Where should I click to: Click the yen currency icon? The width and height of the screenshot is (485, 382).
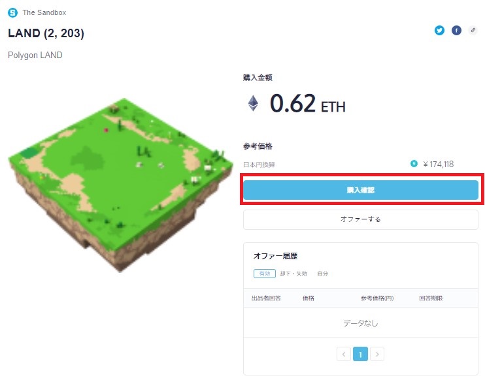tap(414, 164)
